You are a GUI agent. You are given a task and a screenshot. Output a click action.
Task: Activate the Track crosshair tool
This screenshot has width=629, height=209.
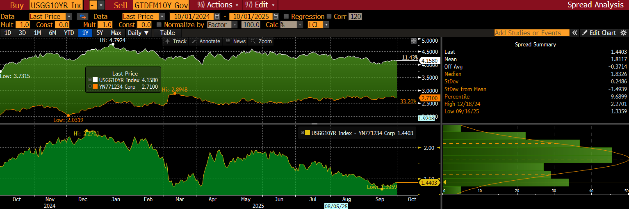tap(175, 41)
